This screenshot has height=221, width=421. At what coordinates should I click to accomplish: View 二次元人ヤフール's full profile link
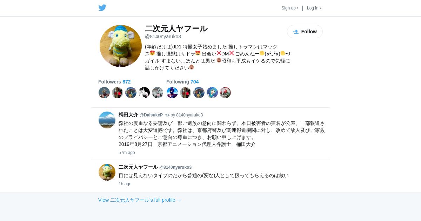[x=140, y=200]
